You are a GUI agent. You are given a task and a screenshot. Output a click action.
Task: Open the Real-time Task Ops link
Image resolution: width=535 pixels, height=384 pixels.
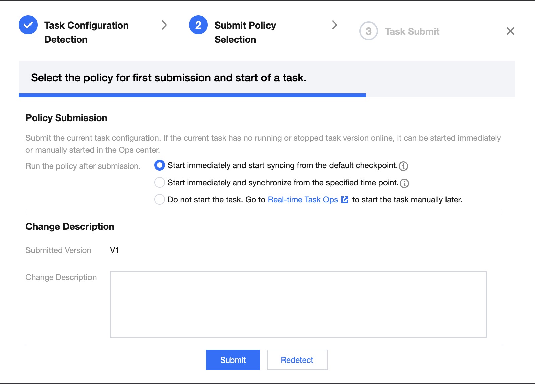tap(303, 200)
